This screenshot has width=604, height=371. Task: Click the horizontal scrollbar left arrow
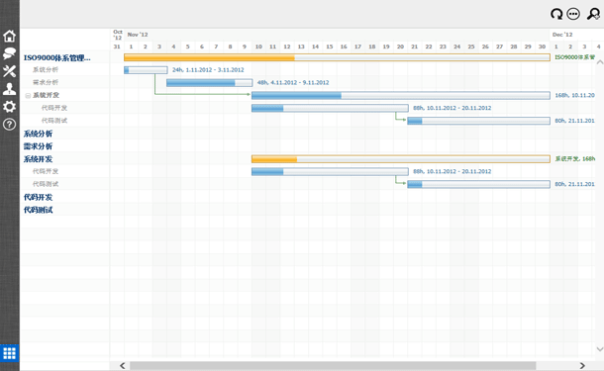[x=123, y=366]
